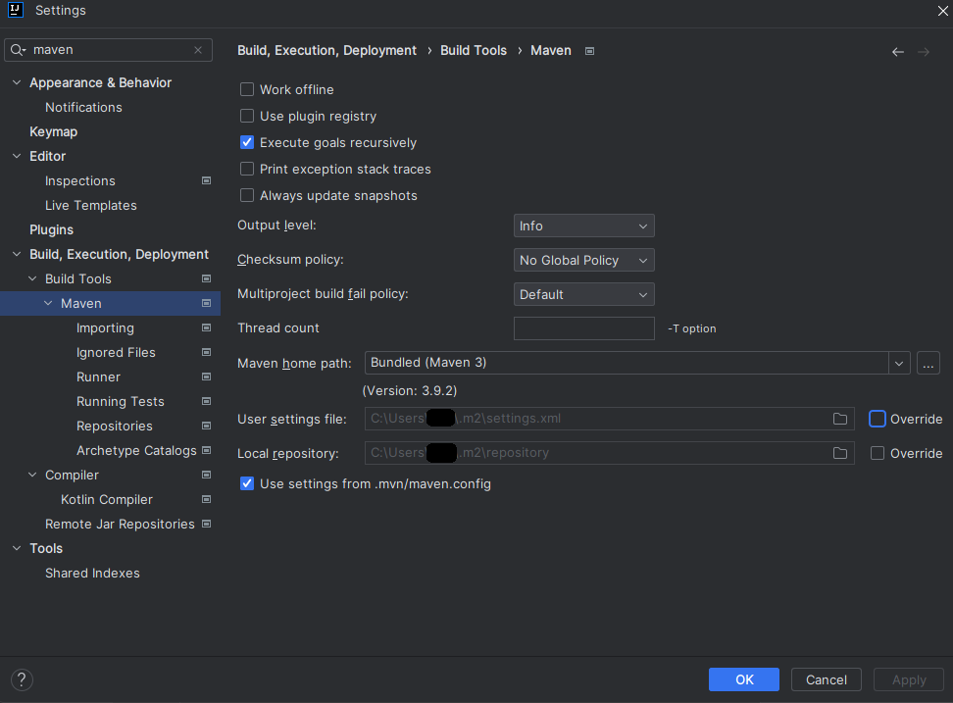953x703 pixels.
Task: Uncheck Use settings from .mvn/maven.config
Action: pos(247,483)
